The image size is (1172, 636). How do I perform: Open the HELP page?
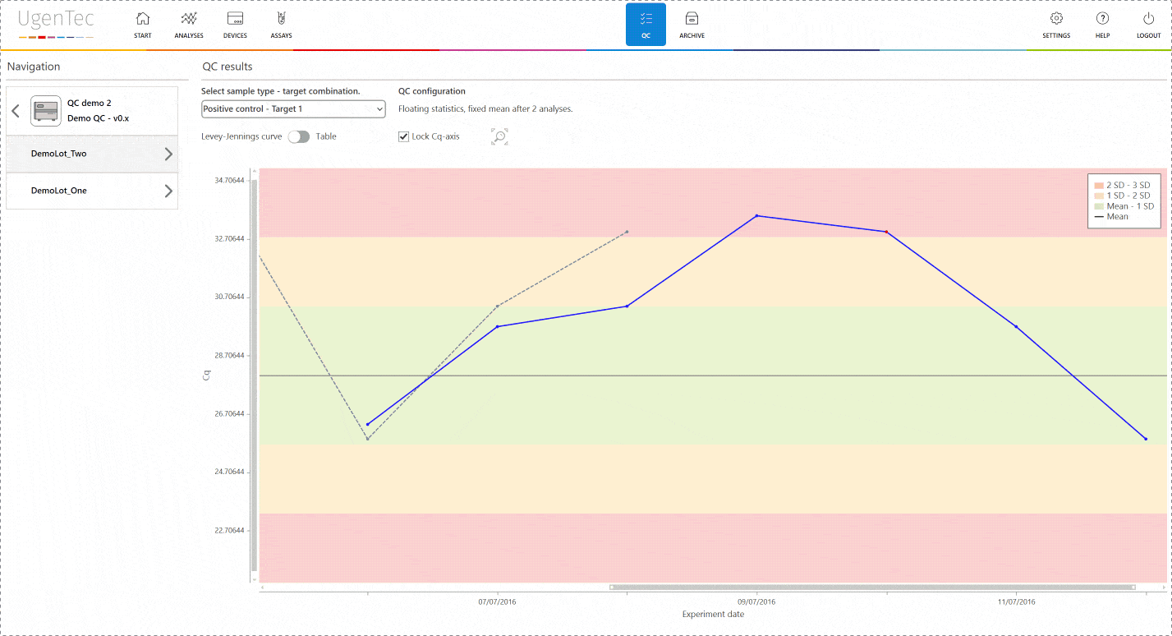tap(1101, 24)
